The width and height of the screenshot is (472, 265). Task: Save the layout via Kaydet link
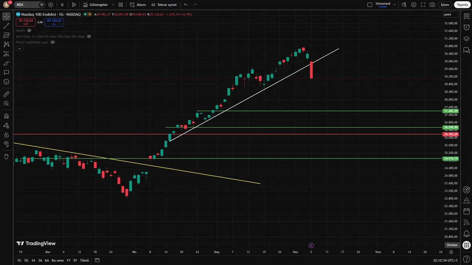click(x=383, y=7)
